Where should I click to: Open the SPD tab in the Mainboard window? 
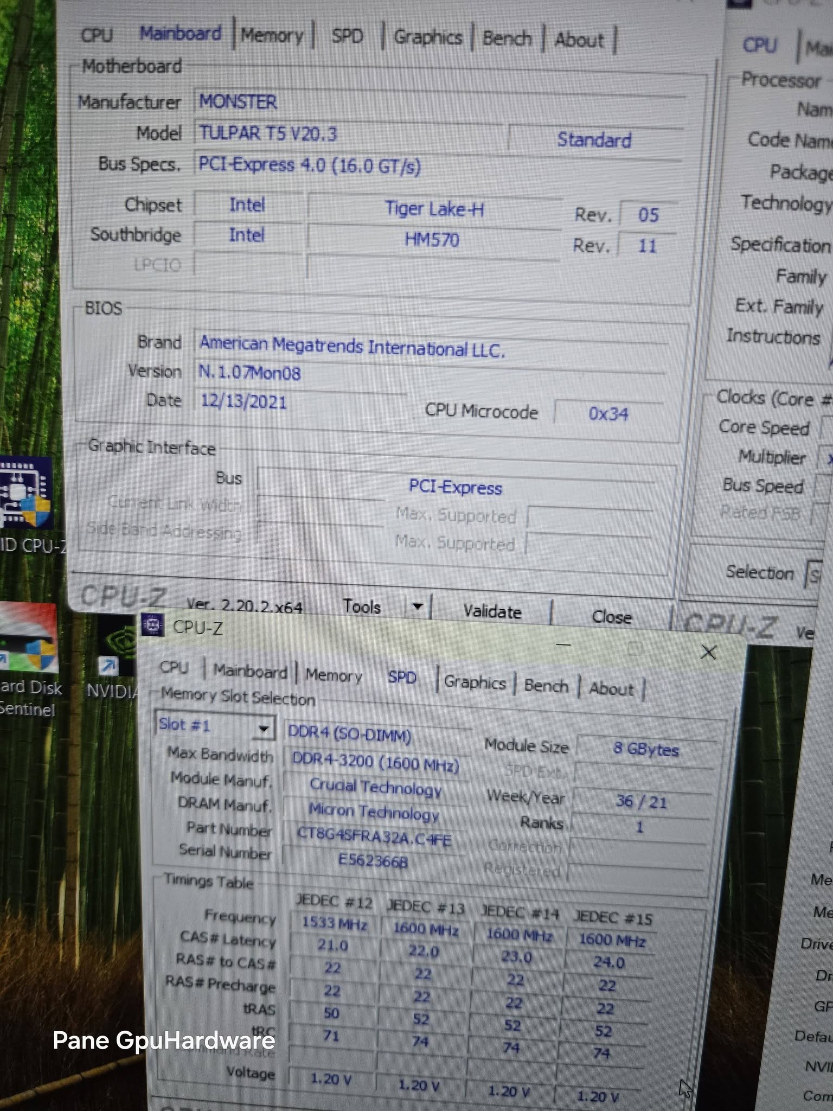point(347,36)
